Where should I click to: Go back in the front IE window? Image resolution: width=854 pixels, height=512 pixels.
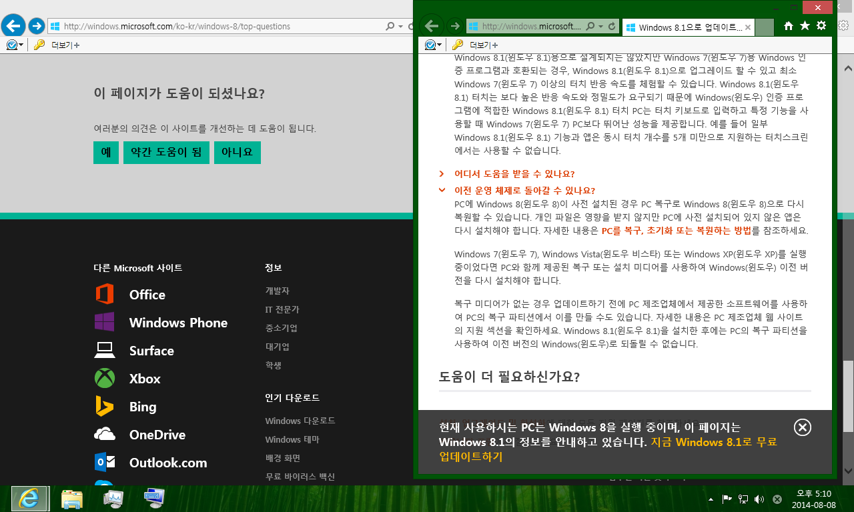coord(432,26)
